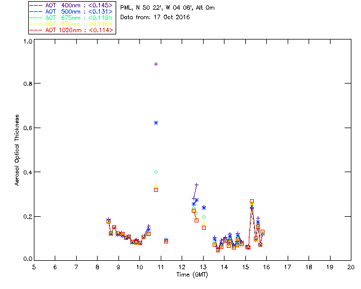The width and height of the screenshot is (361, 289).
Task: Click the AOT 1020nm legend entry
Action: 71,30
